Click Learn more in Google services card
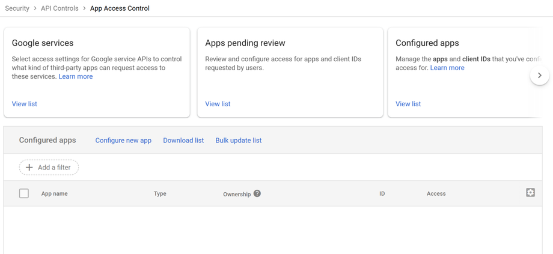The height and width of the screenshot is (254, 553). click(76, 77)
